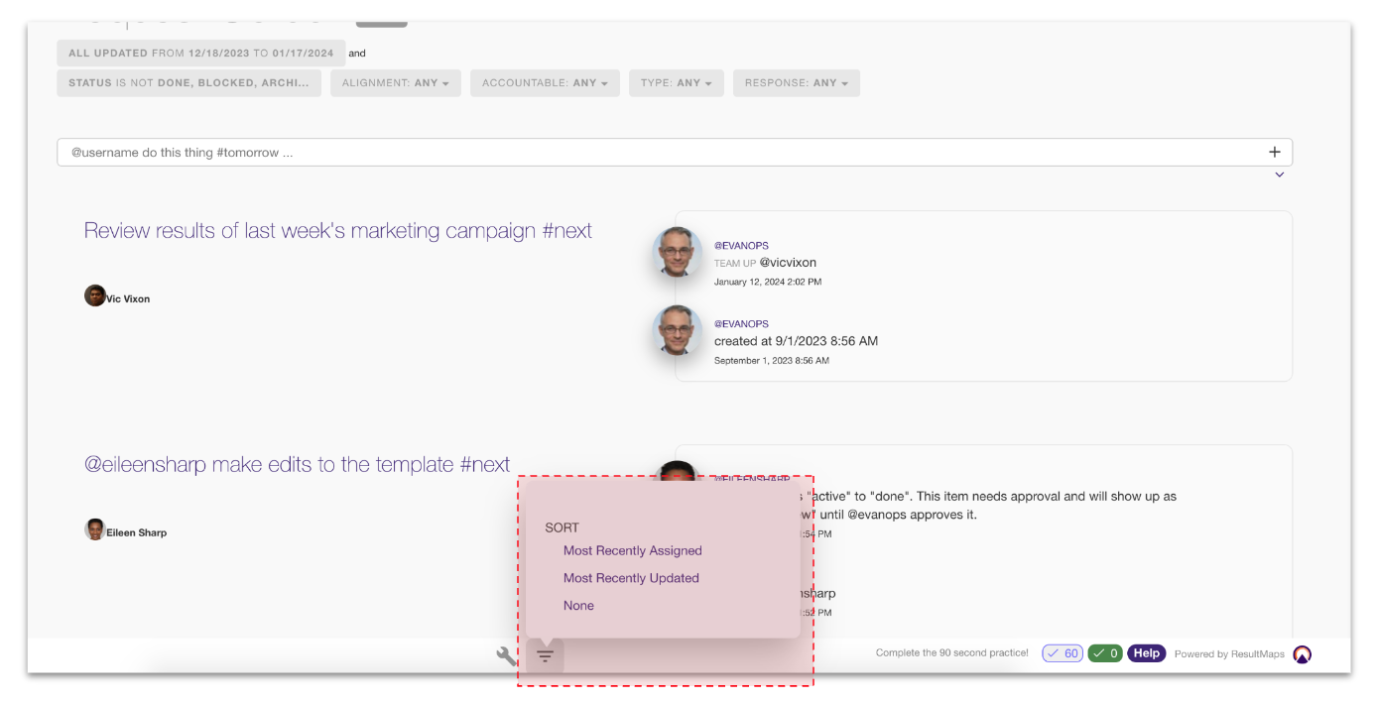Choose None in the Sort menu
The width and height of the screenshot is (1377, 702).
[578, 606]
